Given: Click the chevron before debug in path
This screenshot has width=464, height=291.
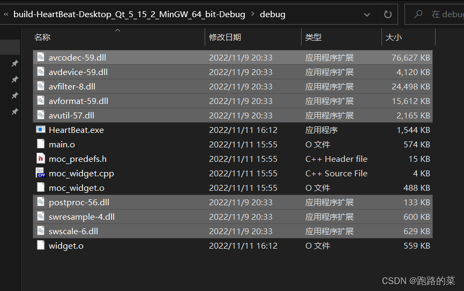Looking at the screenshot, I should tap(253, 14).
